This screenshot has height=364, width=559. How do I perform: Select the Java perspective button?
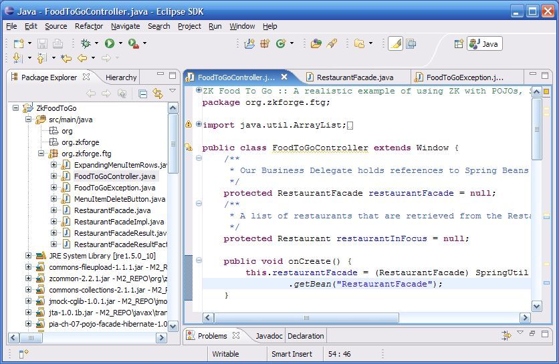(485, 44)
